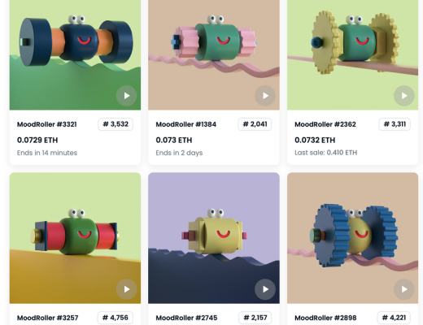Play the MoodRoller #2745 animation
The width and height of the screenshot is (423, 325).
point(265,289)
